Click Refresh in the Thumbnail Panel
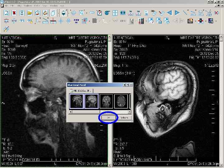224x168 pixels. click(124, 118)
